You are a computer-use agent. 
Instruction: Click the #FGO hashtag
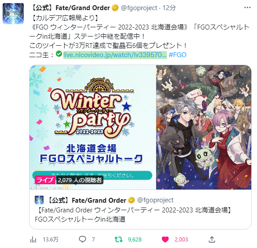[x=177, y=55]
